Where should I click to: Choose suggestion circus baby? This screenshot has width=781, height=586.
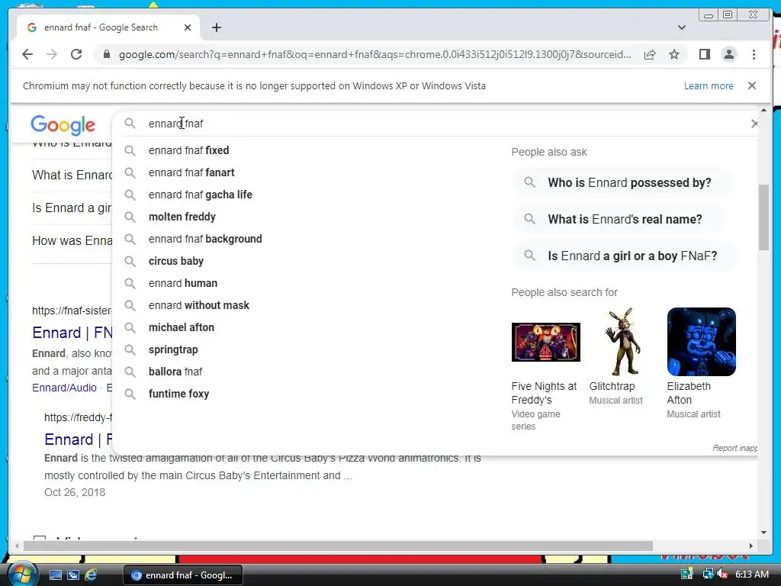(x=176, y=261)
